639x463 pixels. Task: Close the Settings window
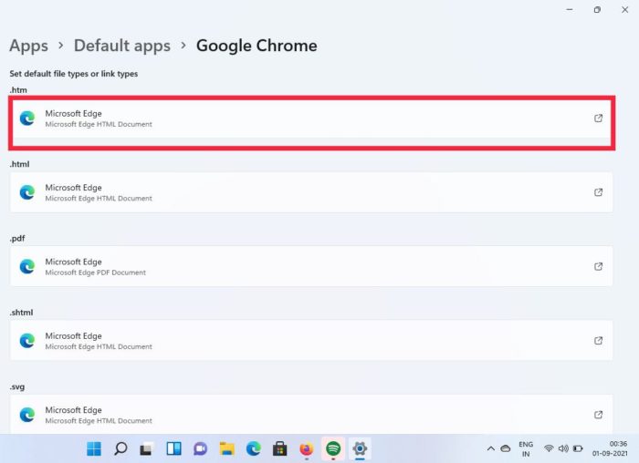point(624,10)
